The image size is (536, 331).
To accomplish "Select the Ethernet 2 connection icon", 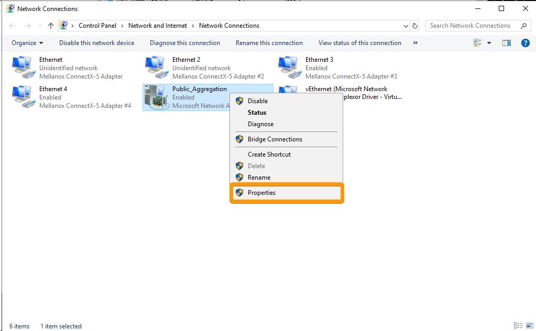I will pyautogui.click(x=155, y=65).
